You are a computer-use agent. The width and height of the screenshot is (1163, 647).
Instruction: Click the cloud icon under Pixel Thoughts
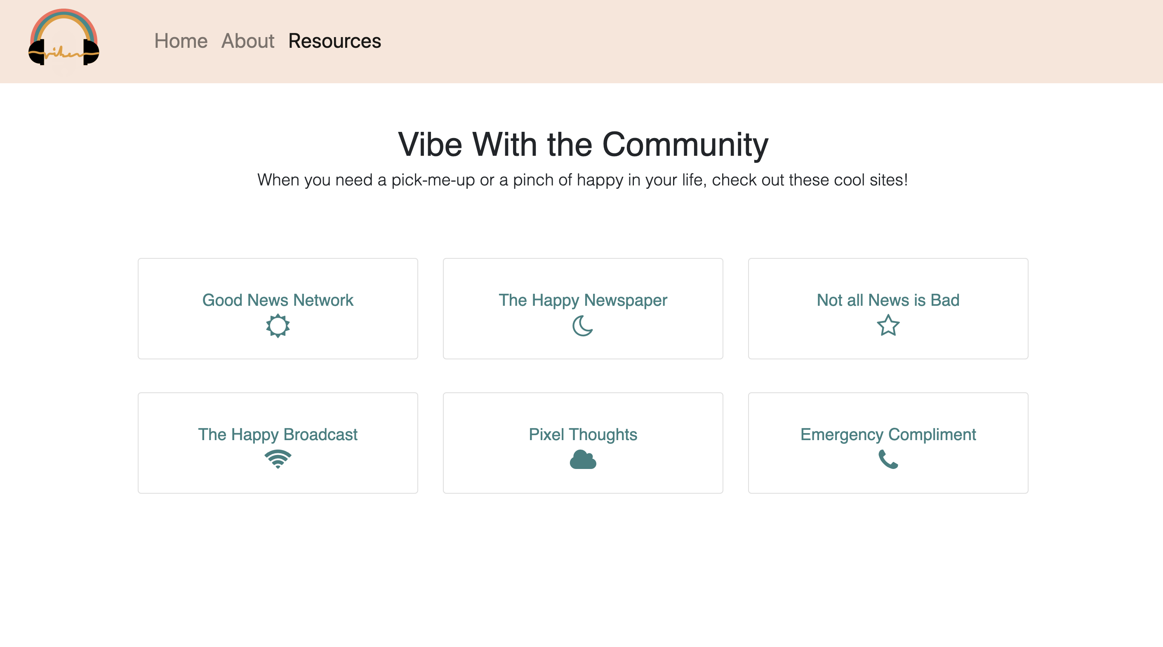click(x=582, y=459)
